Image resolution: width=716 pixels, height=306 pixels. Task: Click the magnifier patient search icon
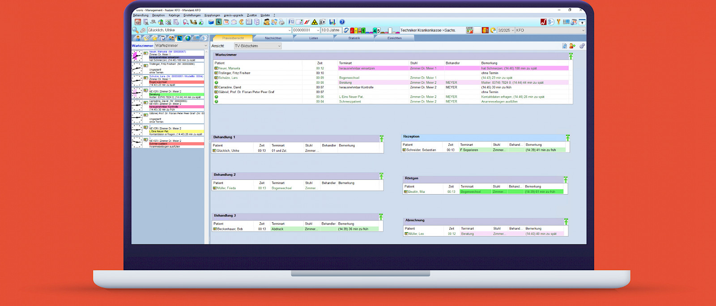pos(135,30)
